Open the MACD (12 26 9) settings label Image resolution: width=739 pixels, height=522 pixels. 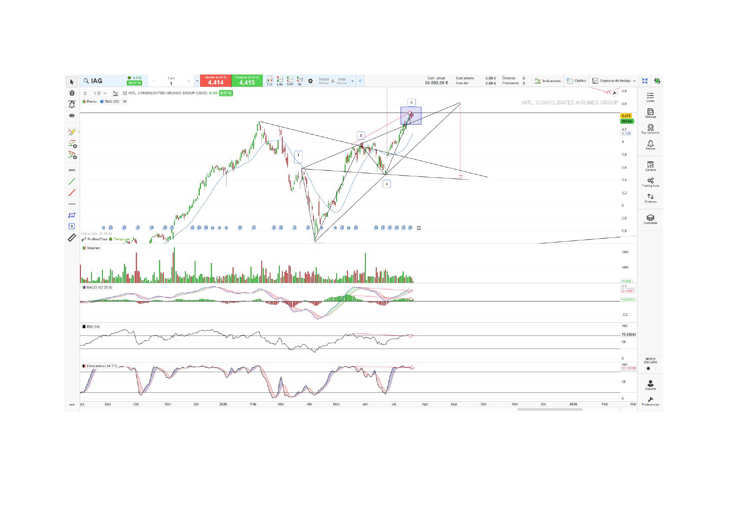[x=97, y=288]
